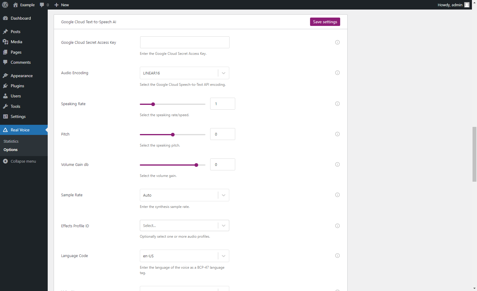The width and height of the screenshot is (477, 291).
Task: Open the Comments section from the sidebar
Action: coord(6,62)
